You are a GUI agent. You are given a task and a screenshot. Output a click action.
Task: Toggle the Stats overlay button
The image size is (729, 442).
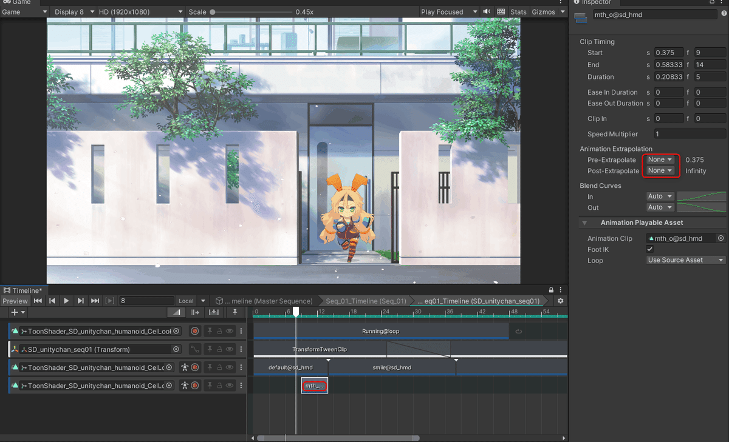518,12
